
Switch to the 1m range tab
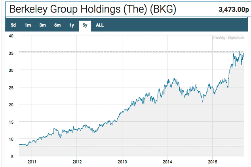(x=28, y=26)
